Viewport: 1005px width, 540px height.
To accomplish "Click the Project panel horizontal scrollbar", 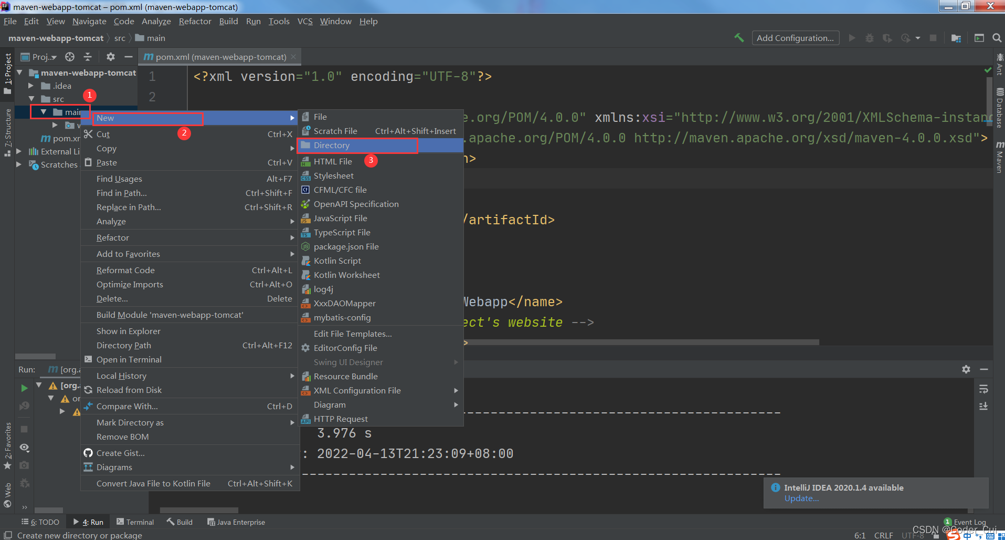I will (35, 356).
